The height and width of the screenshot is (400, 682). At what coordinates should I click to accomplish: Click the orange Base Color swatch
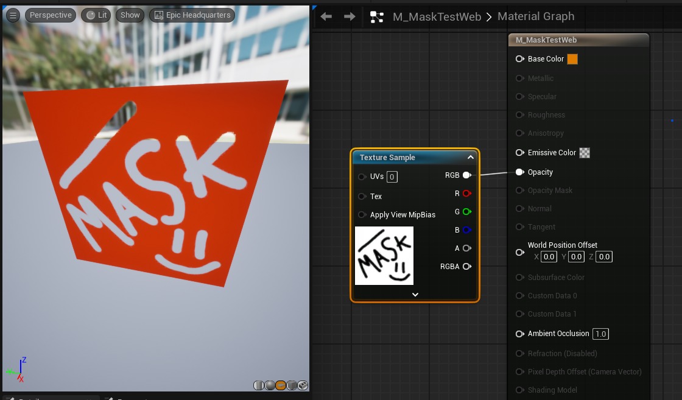click(572, 58)
